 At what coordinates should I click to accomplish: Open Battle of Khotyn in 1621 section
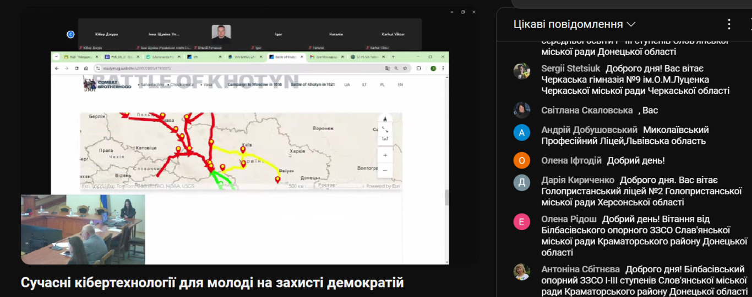(x=313, y=85)
